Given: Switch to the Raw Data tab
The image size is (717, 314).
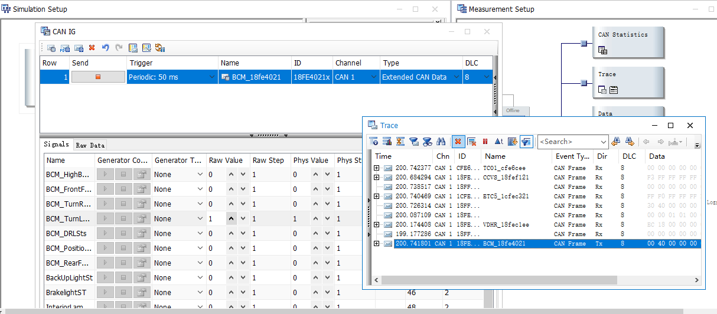Looking at the screenshot, I should tap(90, 145).
